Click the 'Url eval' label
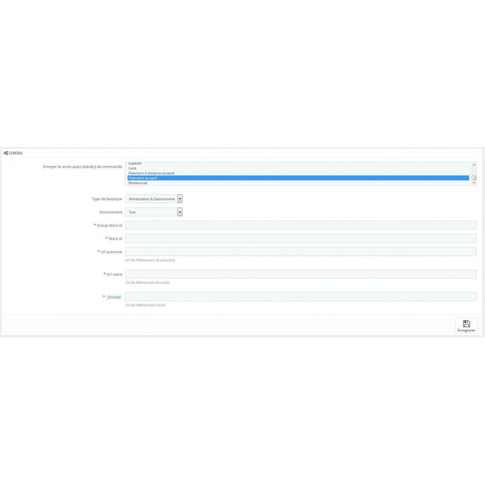 (x=114, y=297)
